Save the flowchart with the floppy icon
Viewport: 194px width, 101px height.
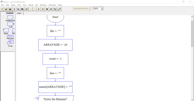(x=10, y=9)
